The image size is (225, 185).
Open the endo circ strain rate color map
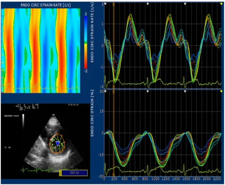coord(41,50)
